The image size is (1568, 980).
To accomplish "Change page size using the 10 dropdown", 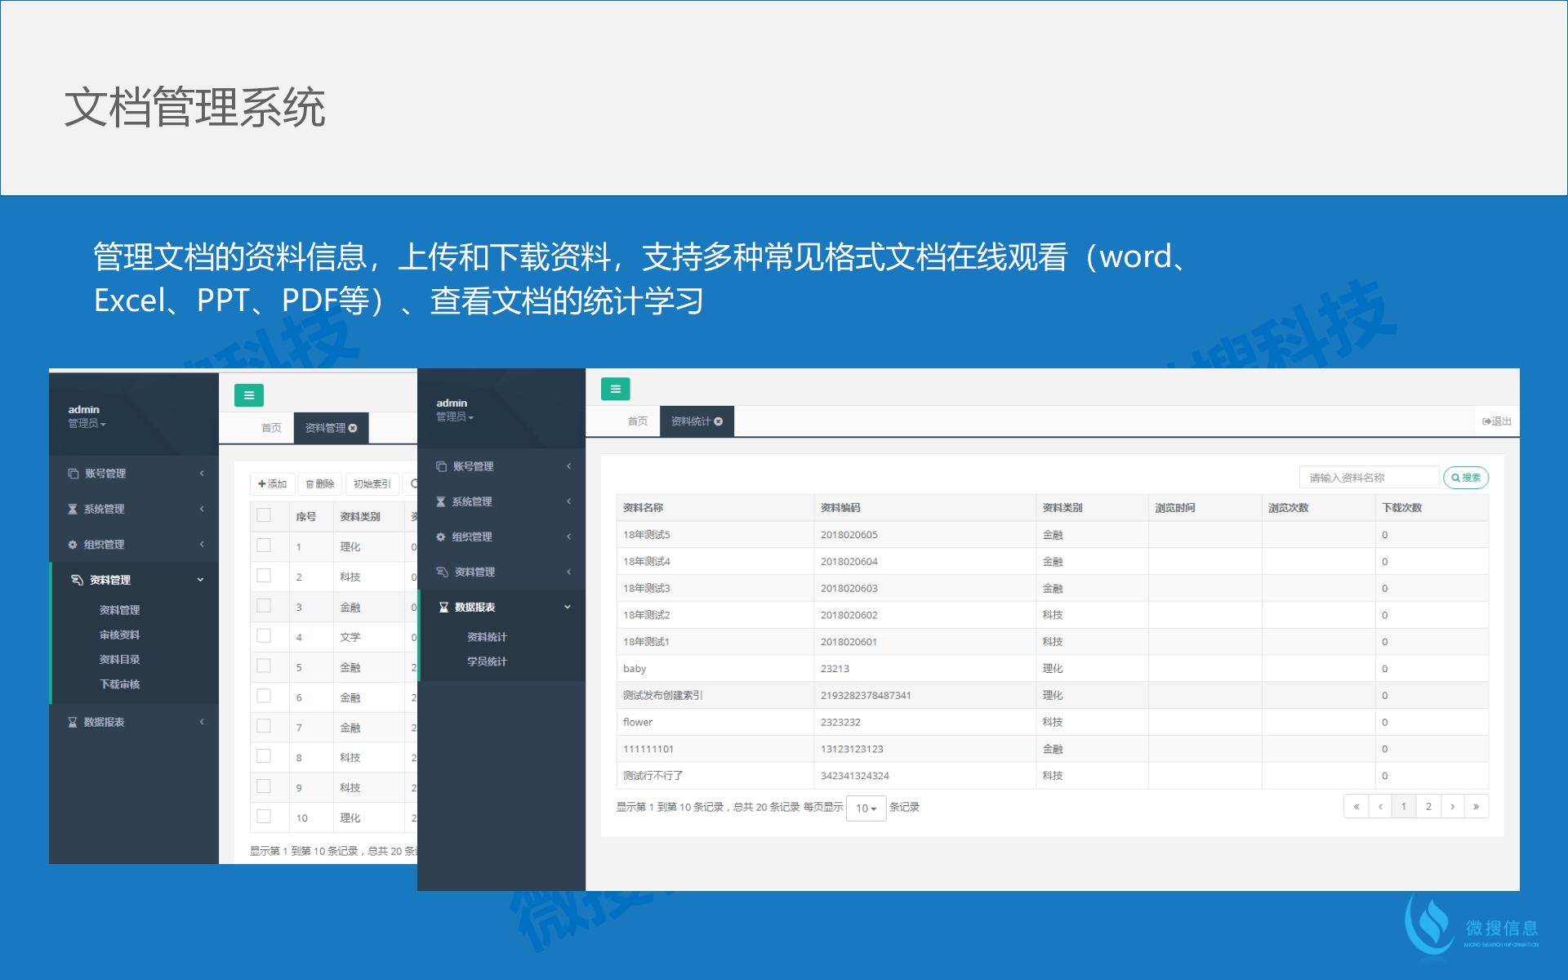I will point(866,808).
